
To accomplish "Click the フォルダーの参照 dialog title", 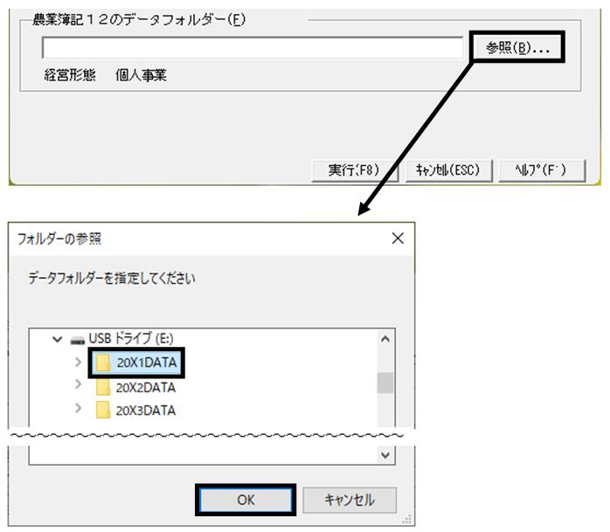I will click(x=59, y=238).
